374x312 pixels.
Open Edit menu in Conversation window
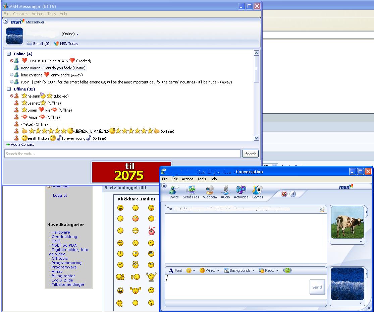(174, 179)
